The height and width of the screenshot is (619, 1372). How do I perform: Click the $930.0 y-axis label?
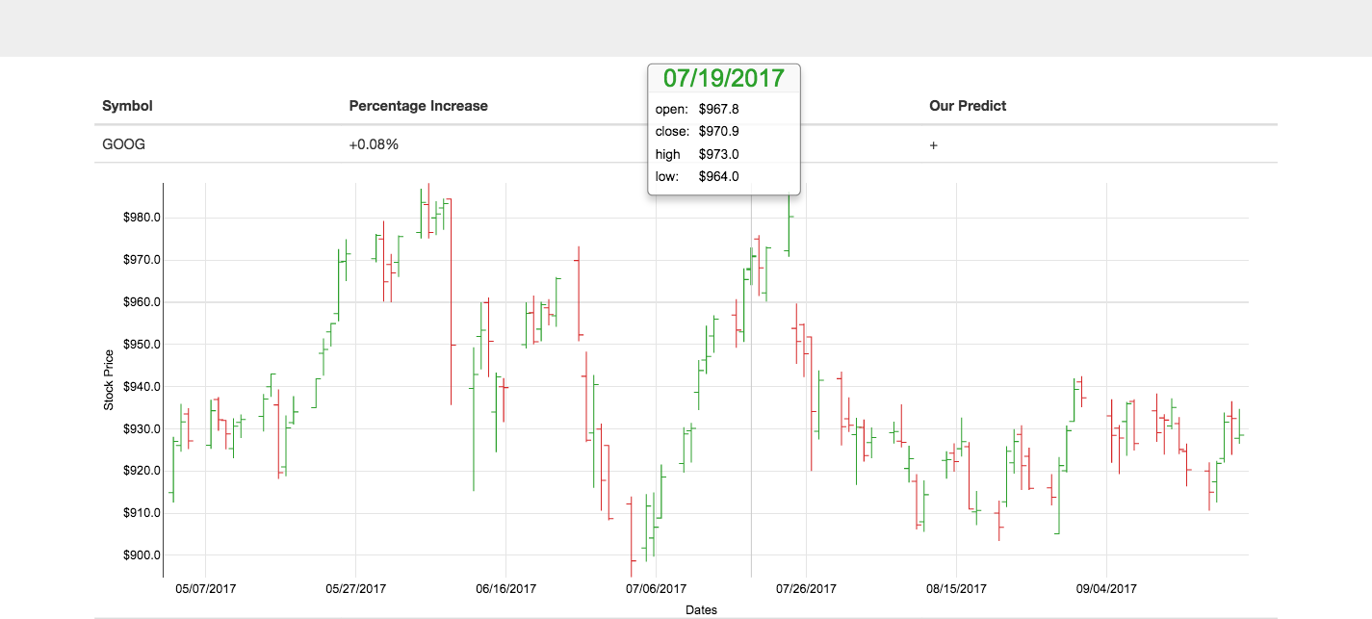(x=142, y=428)
